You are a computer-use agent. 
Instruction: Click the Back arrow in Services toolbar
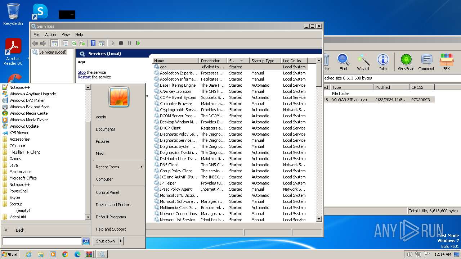tap(35, 43)
